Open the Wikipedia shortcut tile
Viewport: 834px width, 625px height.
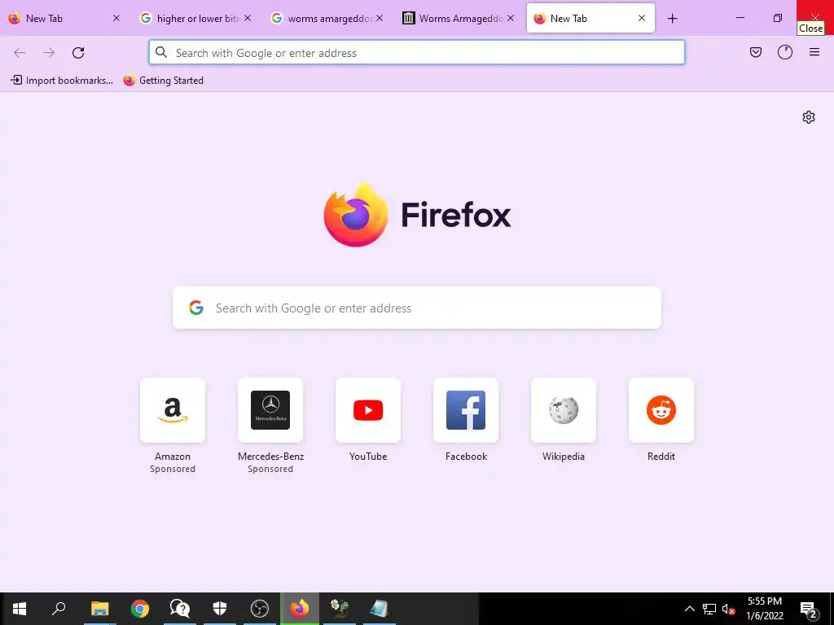[564, 410]
